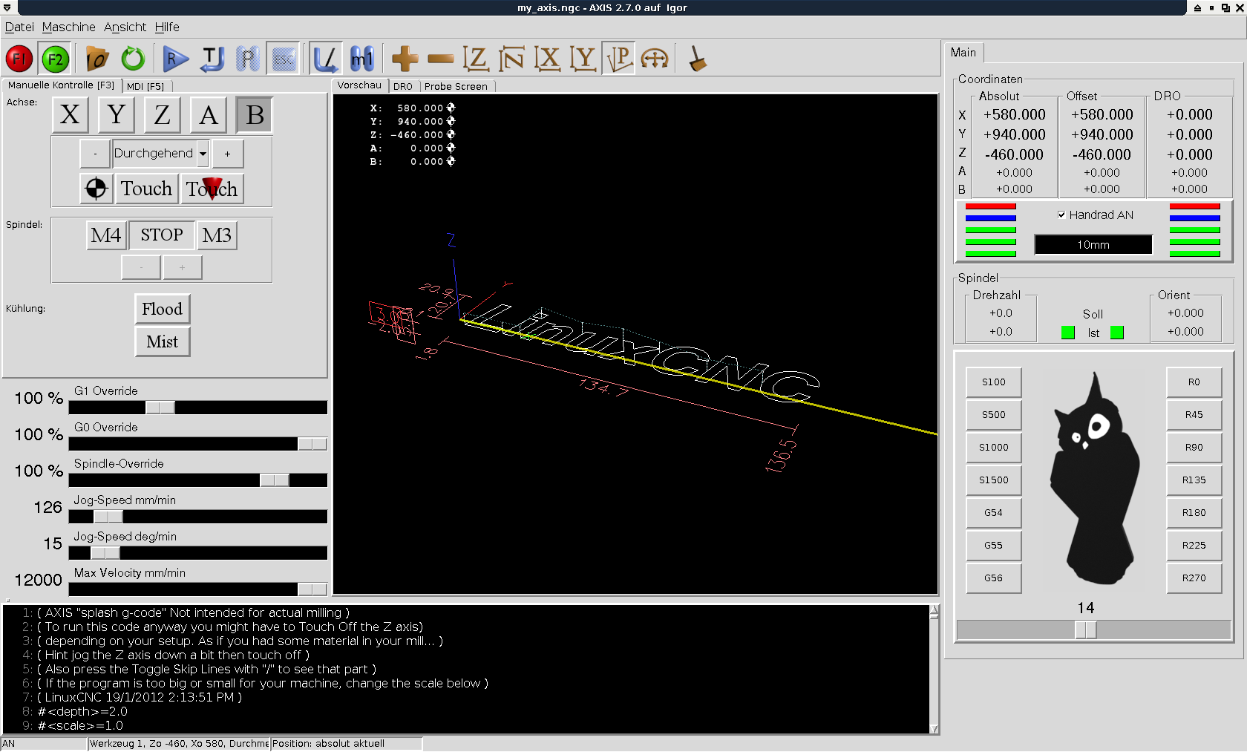This screenshot has height=752, width=1247.
Task: Adjust the Spindle-Override slider
Action: 275,480
